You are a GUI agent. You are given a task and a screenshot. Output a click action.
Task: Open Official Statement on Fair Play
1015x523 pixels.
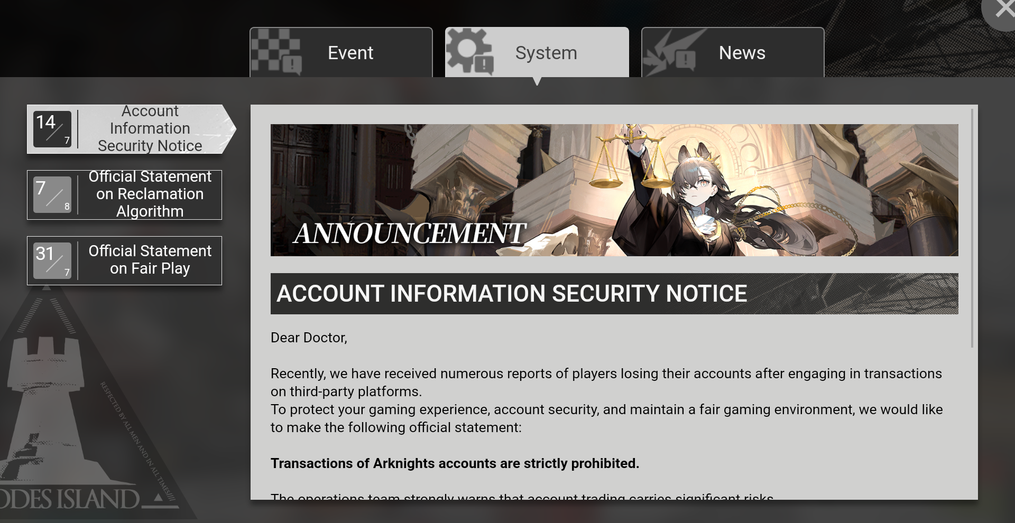[x=124, y=260]
